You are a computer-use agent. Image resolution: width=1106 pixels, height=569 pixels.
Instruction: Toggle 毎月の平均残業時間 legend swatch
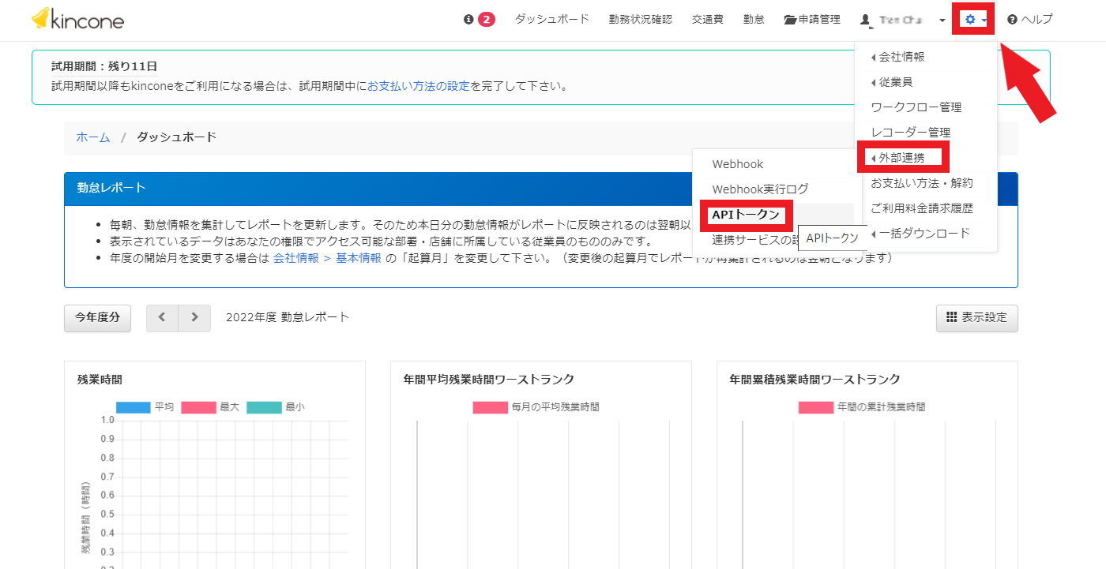pyautogui.click(x=490, y=407)
